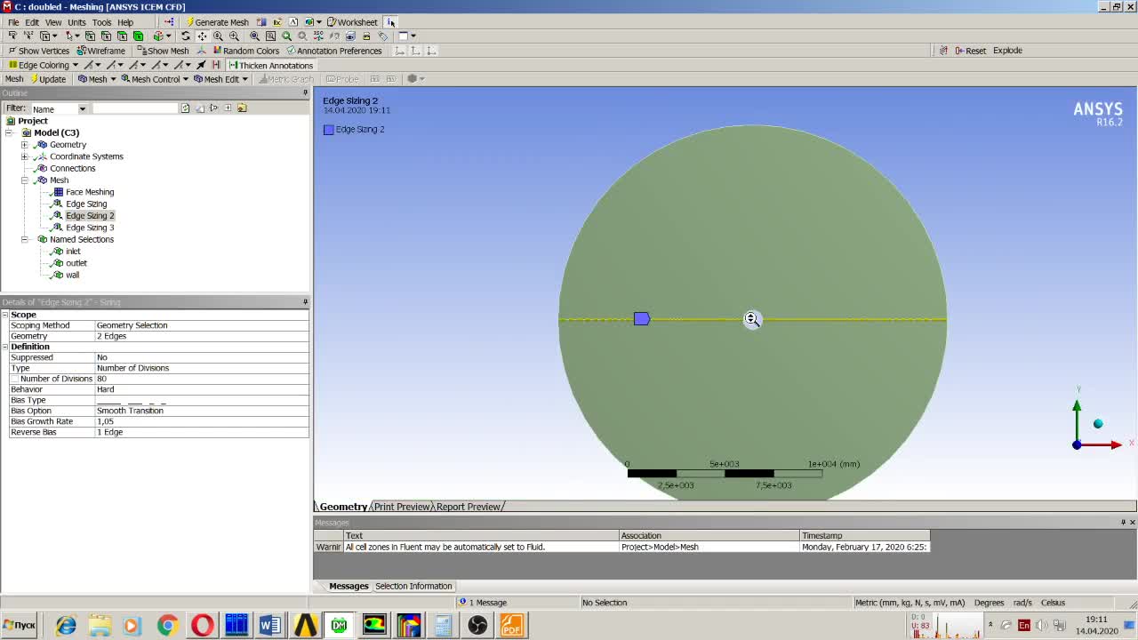Select the Face selection filter
Screen dimensions: 1138x640
tap(122, 36)
